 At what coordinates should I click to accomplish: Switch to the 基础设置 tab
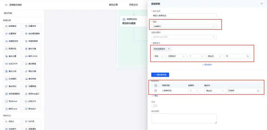[x=113, y=5]
